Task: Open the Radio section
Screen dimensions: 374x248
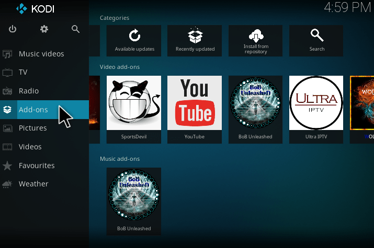Action: click(44, 91)
